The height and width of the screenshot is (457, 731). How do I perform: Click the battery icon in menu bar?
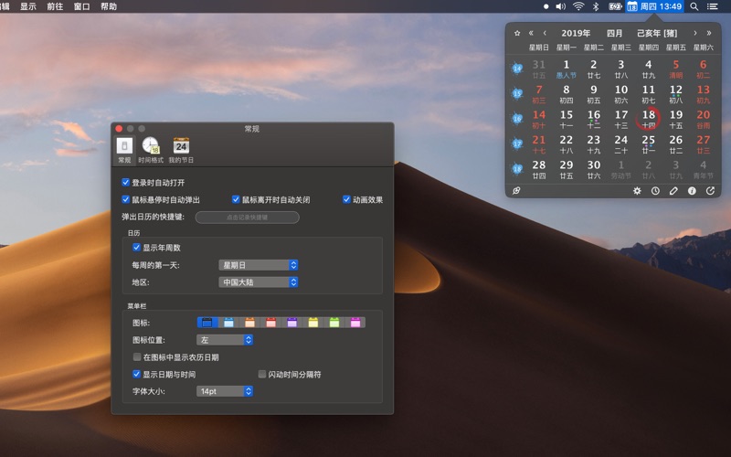615,6
